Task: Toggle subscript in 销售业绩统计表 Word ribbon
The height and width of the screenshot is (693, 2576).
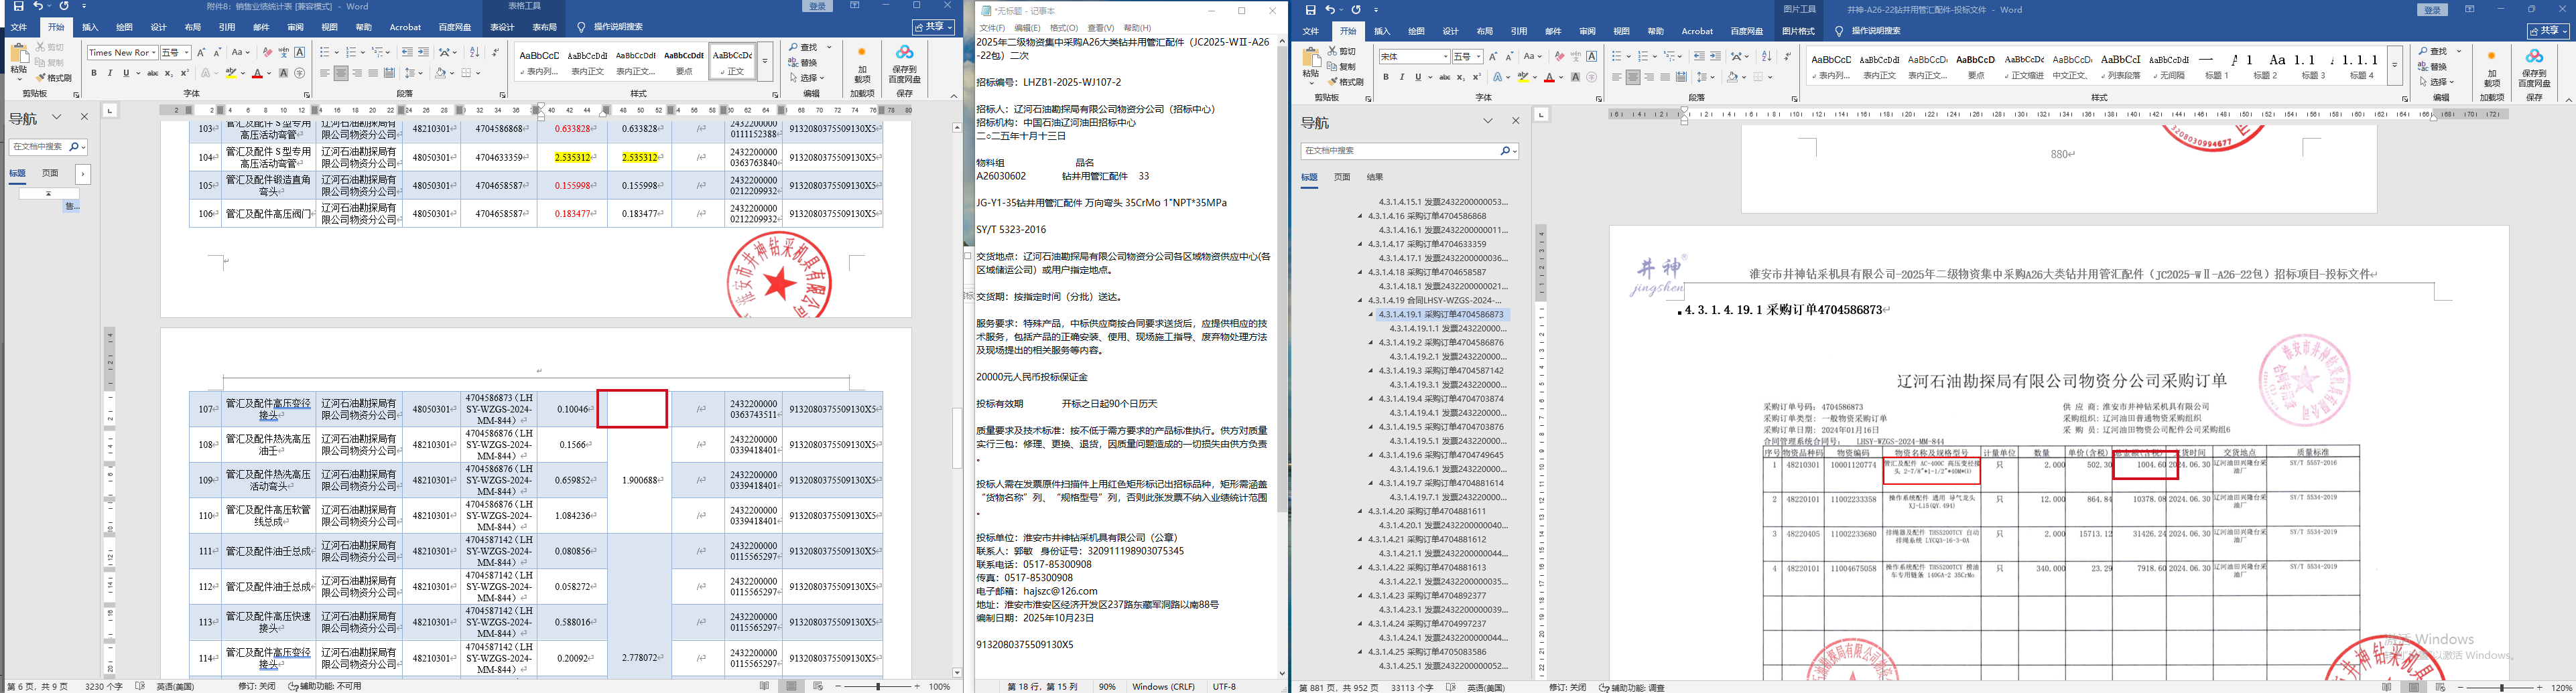Action: (x=168, y=73)
